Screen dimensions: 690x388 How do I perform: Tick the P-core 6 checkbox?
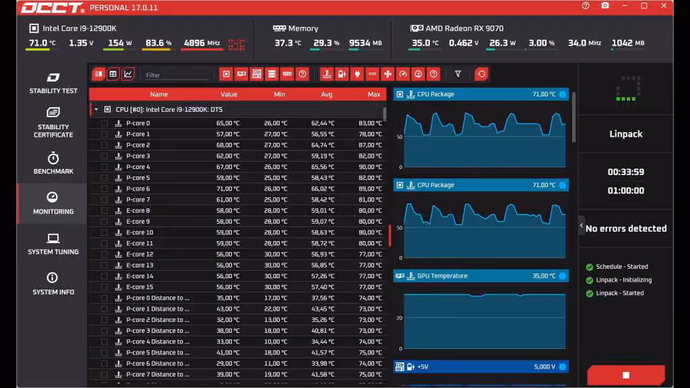point(104,189)
